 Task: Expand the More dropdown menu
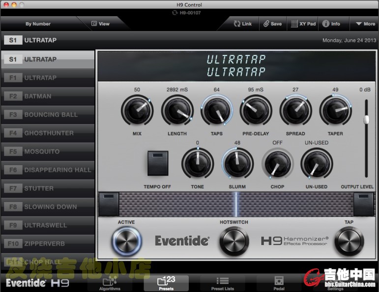[365, 24]
